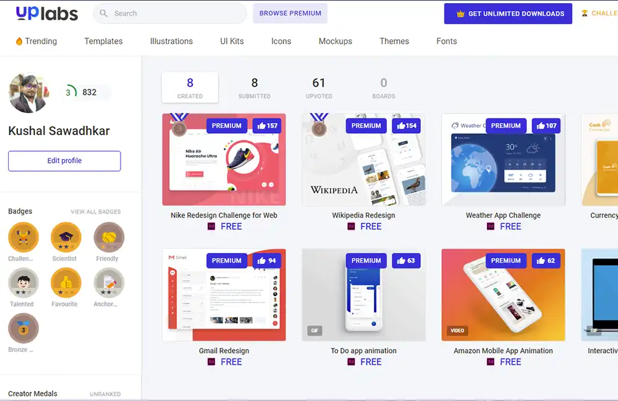
Task: Select the Boards tab
Action: [x=384, y=88]
